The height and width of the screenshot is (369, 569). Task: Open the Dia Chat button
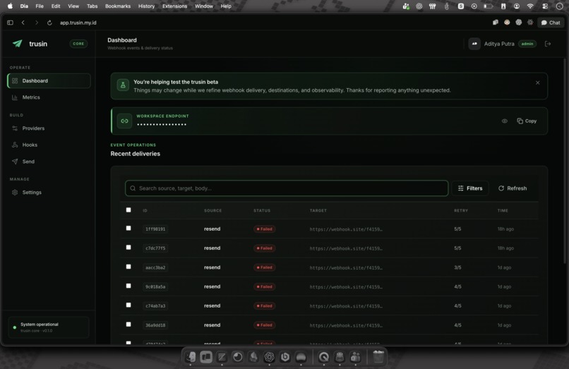click(x=551, y=23)
